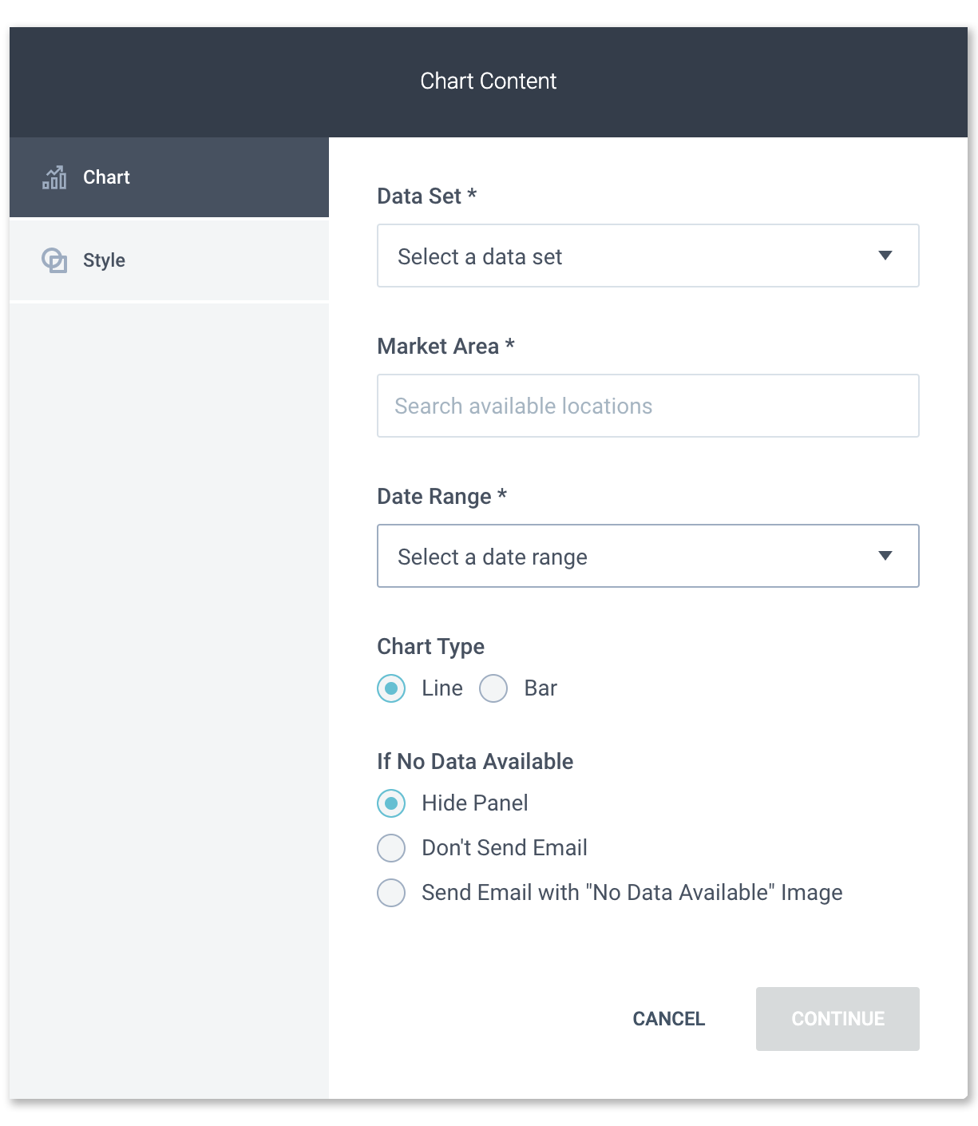Click the CONTINUE button
This screenshot has height=1126, width=978.
[x=837, y=1018]
